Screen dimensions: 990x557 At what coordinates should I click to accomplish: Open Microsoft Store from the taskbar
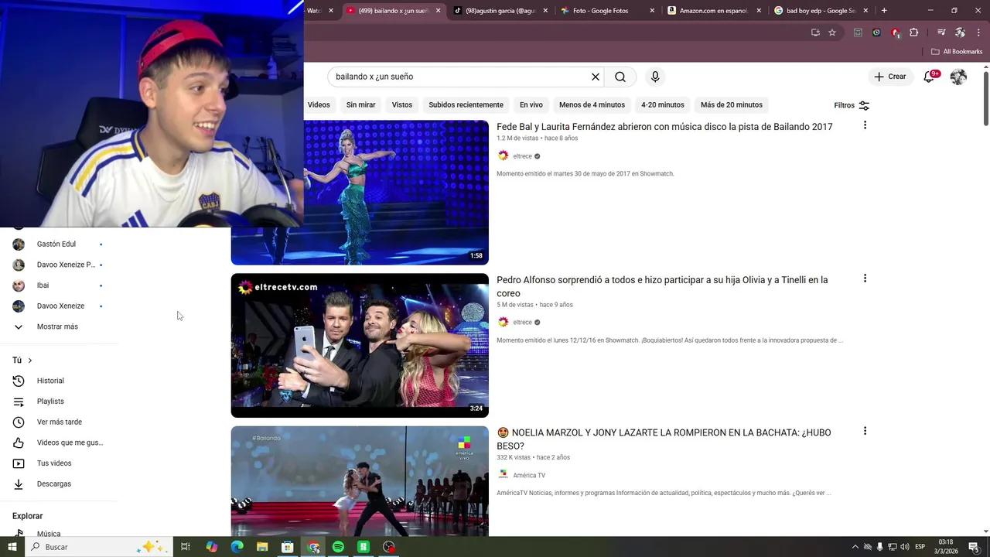coord(287,547)
